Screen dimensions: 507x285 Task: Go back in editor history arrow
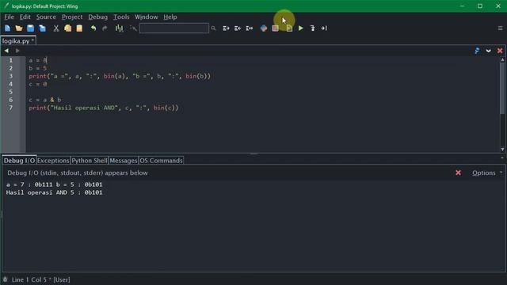(6, 51)
